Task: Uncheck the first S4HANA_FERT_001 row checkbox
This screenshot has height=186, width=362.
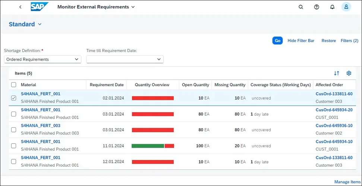Action: 14,98
